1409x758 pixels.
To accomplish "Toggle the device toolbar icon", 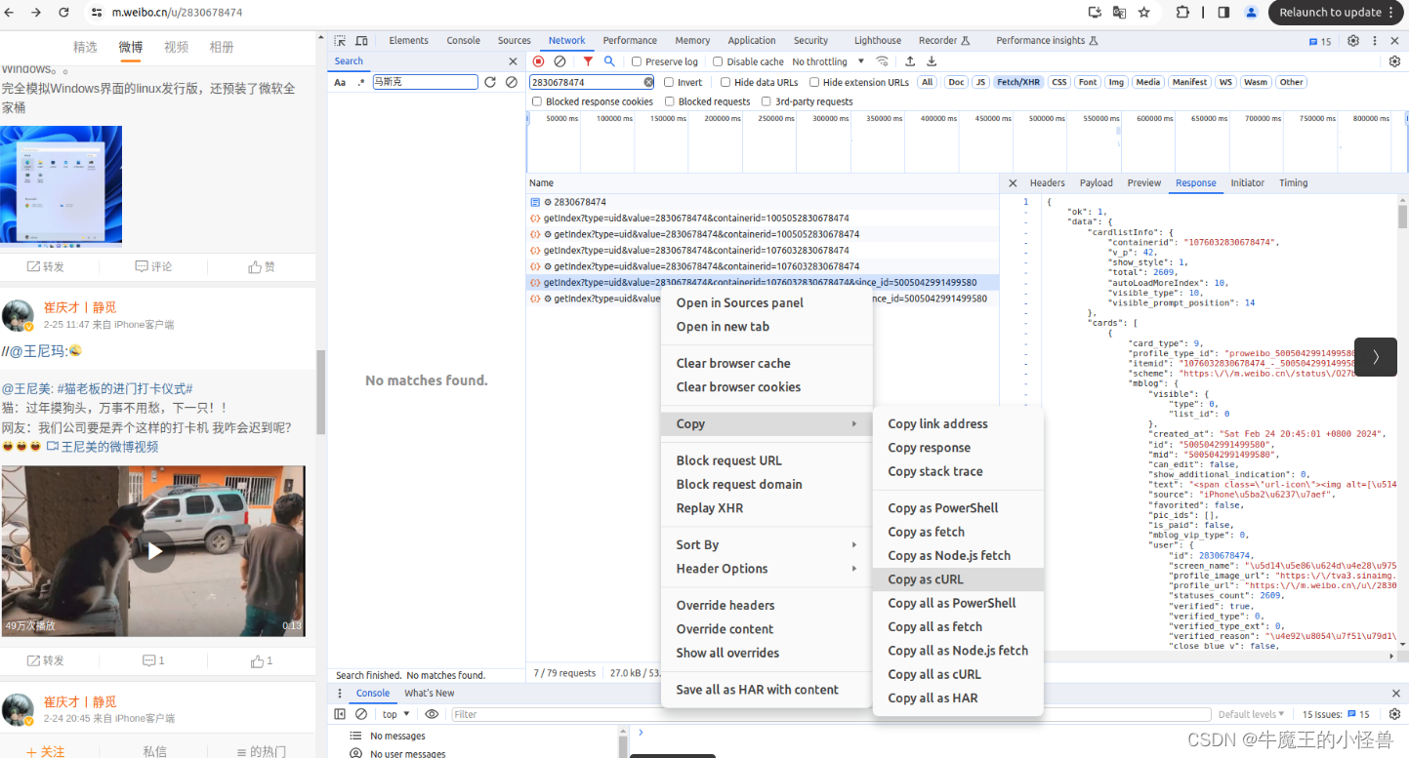I will click(x=361, y=41).
